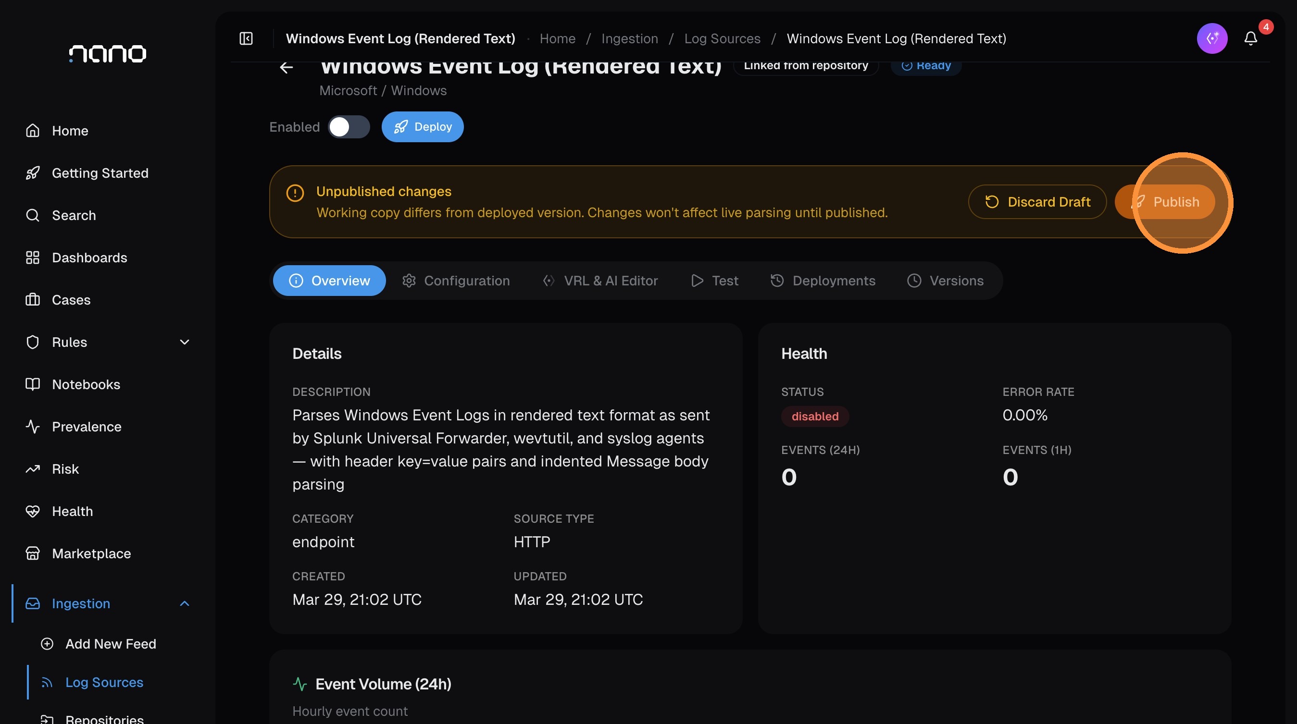Click the Health heart icon in sidebar

pyautogui.click(x=32, y=511)
